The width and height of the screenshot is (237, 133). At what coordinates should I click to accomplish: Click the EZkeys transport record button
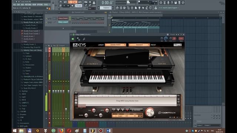127,110
